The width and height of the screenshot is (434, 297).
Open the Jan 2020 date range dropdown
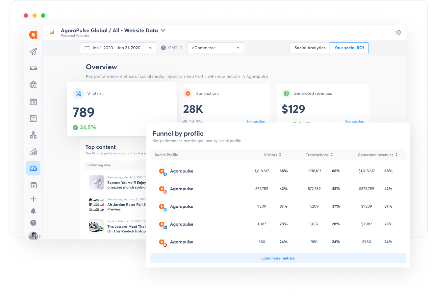tap(118, 48)
